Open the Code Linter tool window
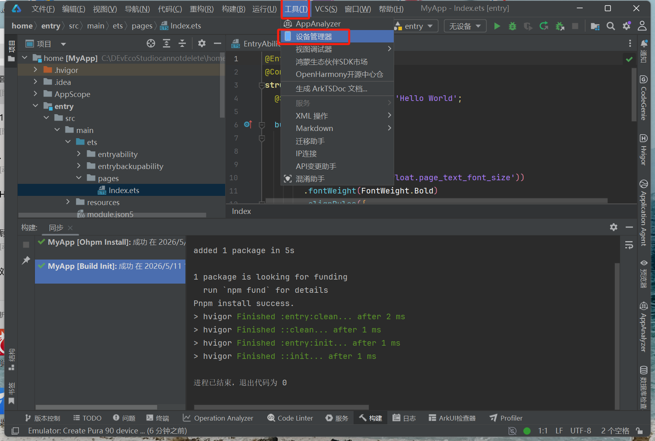655x441 pixels. (290, 418)
